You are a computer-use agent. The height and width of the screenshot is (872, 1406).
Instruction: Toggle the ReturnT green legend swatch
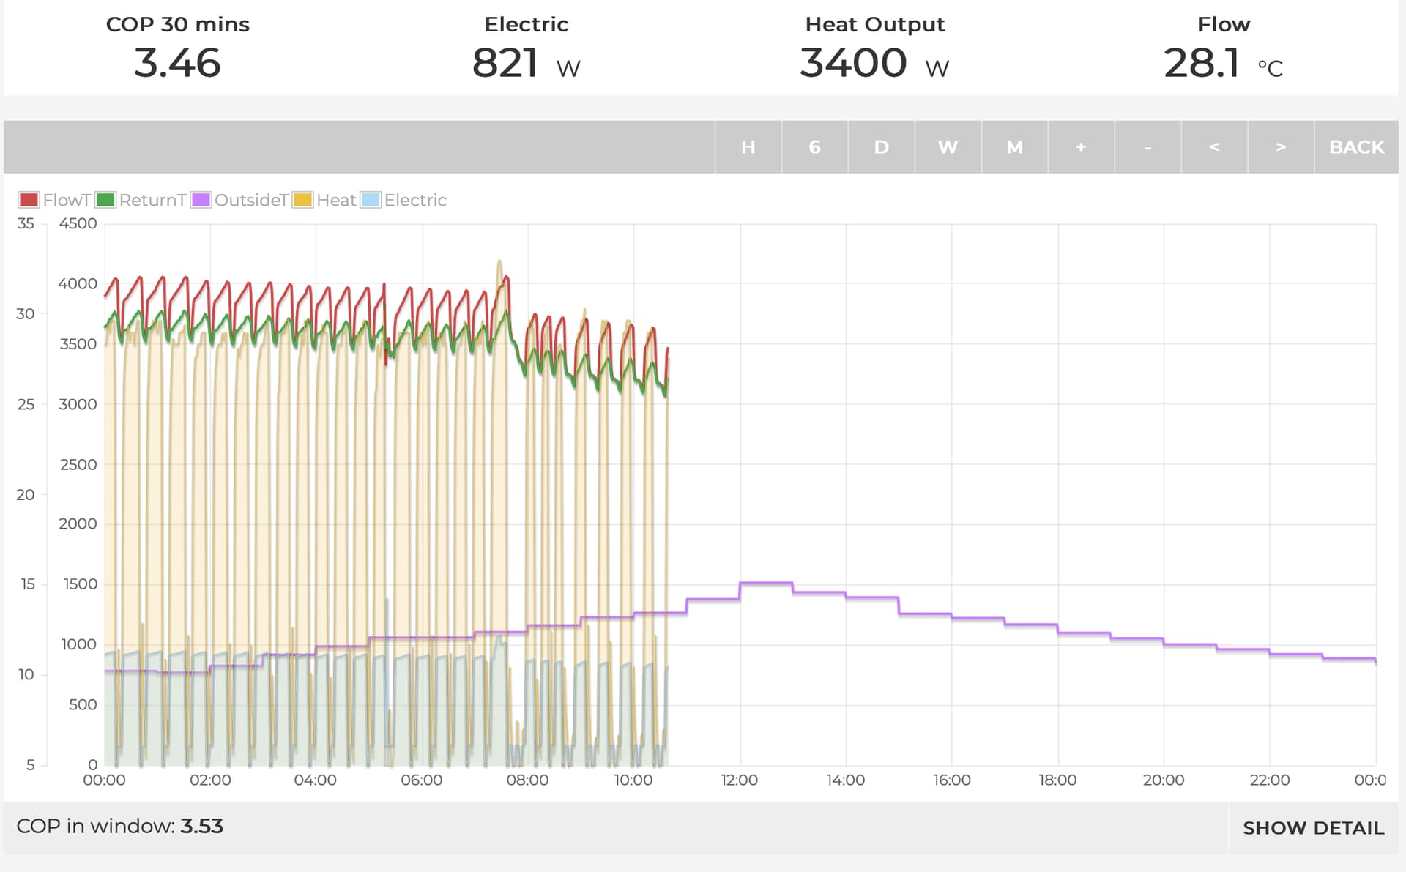105,200
